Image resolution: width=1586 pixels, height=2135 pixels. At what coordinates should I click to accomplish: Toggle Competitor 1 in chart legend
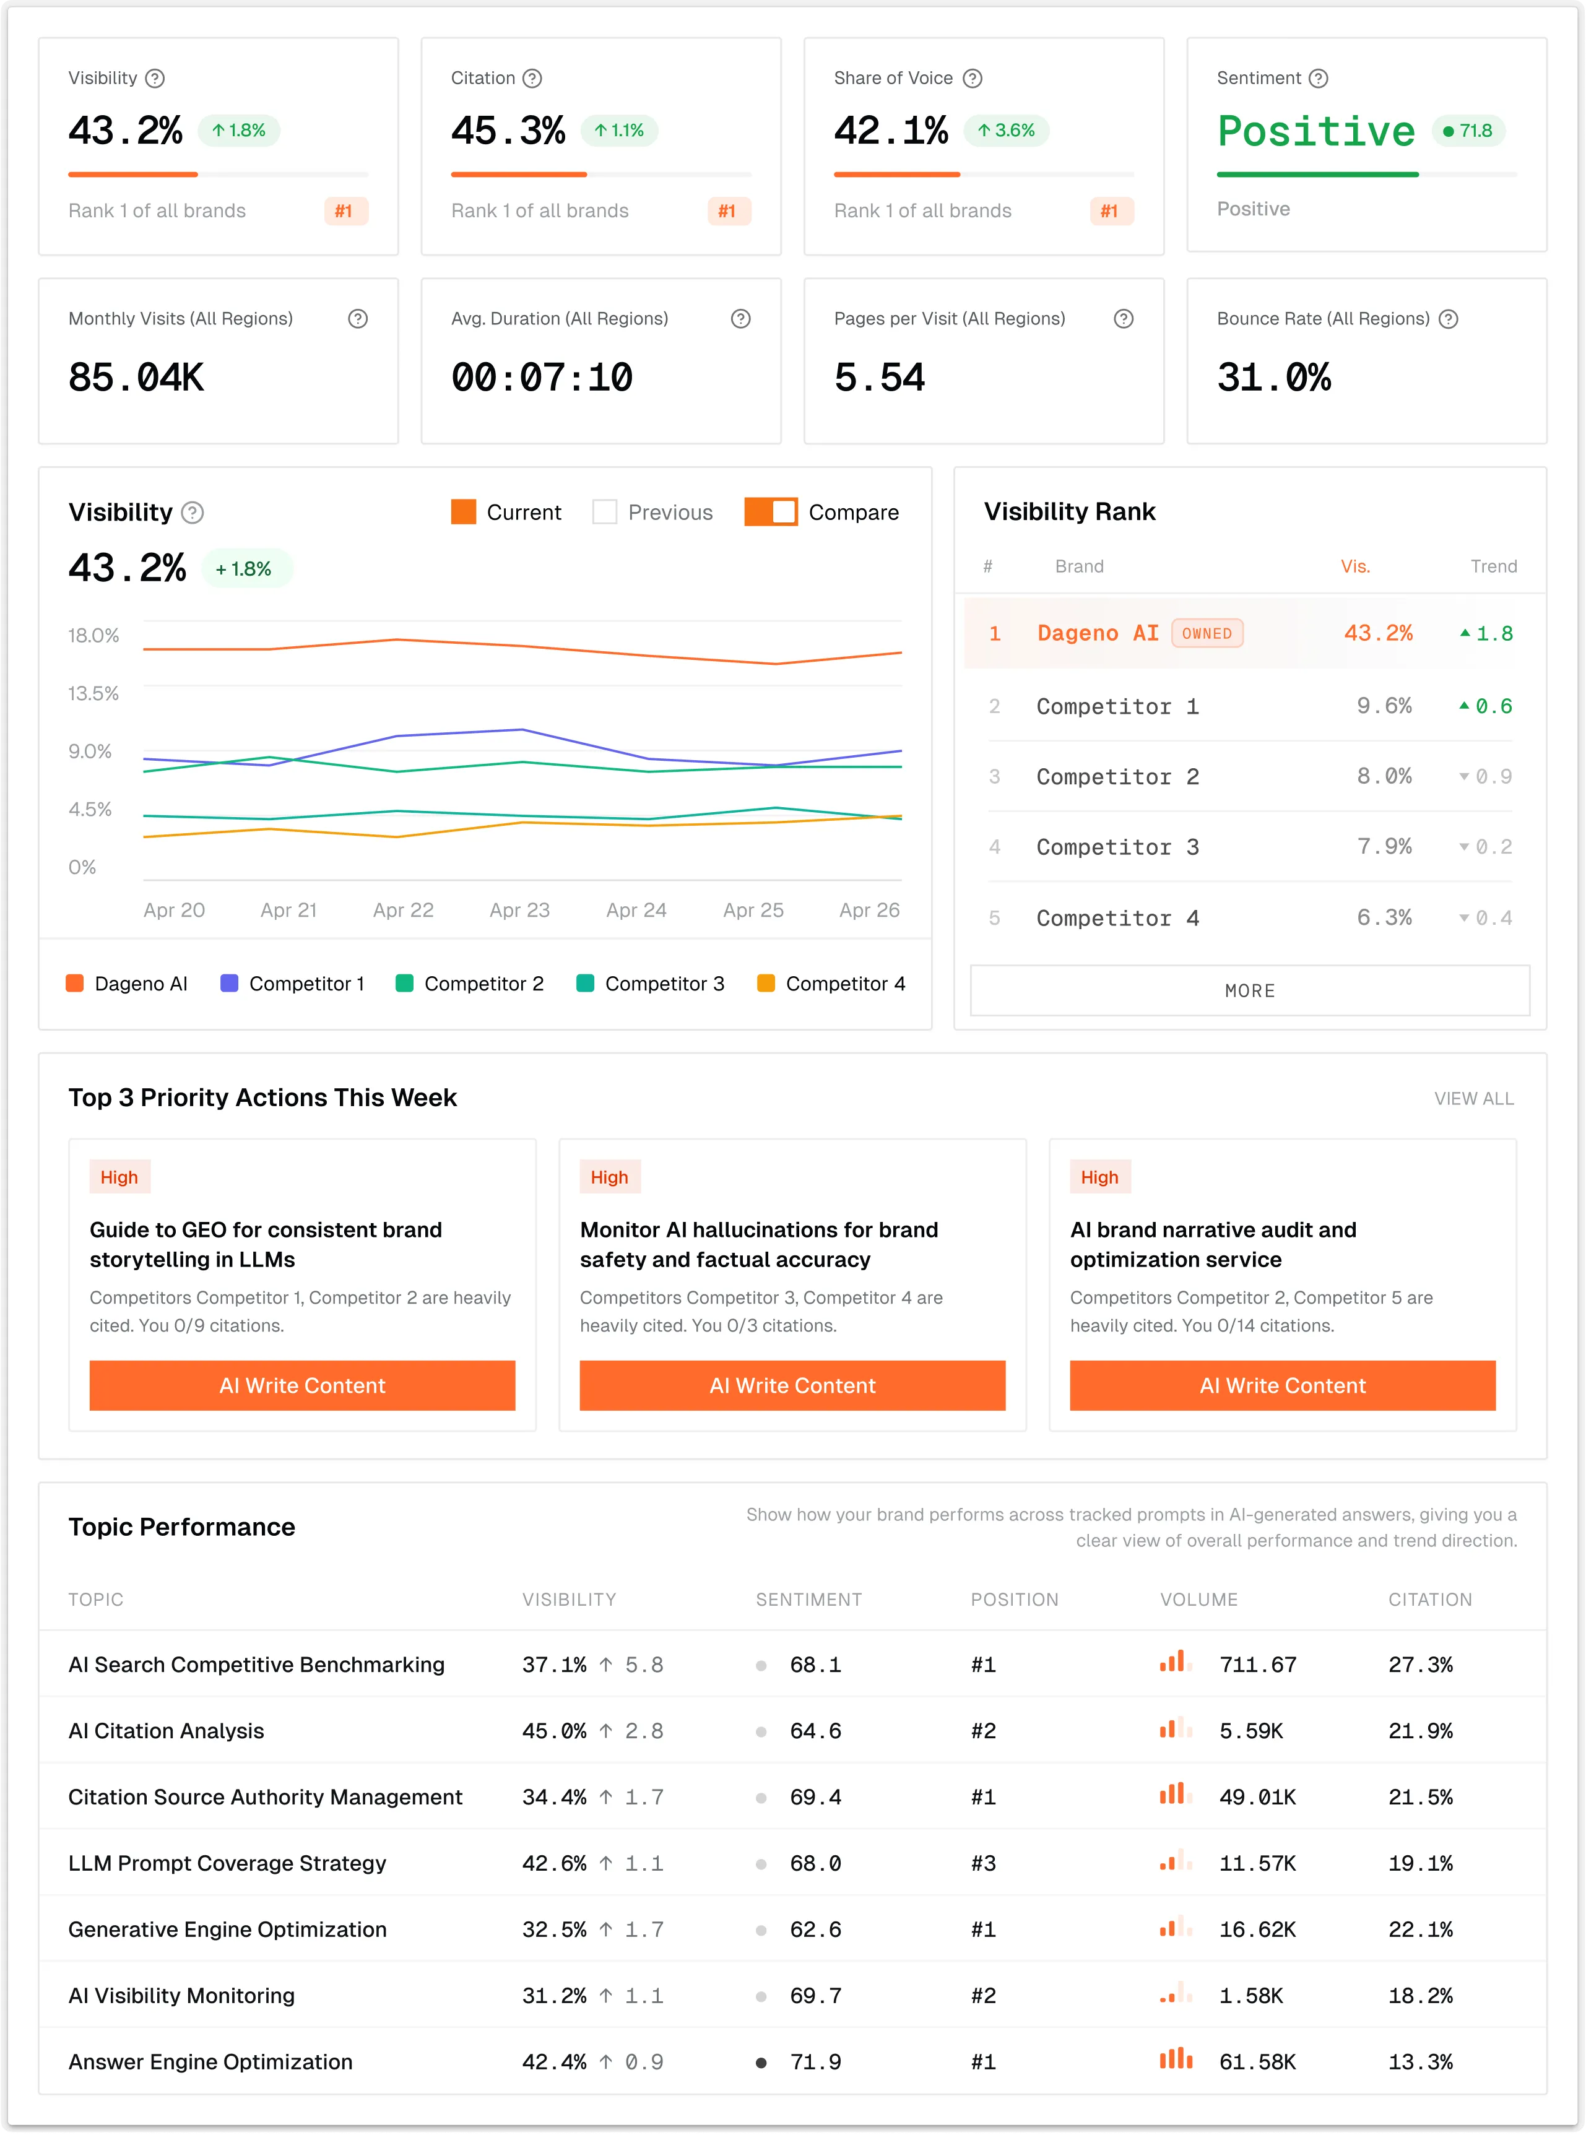pyautogui.click(x=293, y=984)
